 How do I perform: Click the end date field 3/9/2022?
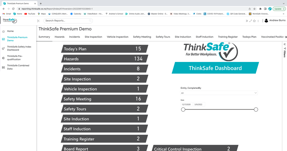click(x=199, y=104)
